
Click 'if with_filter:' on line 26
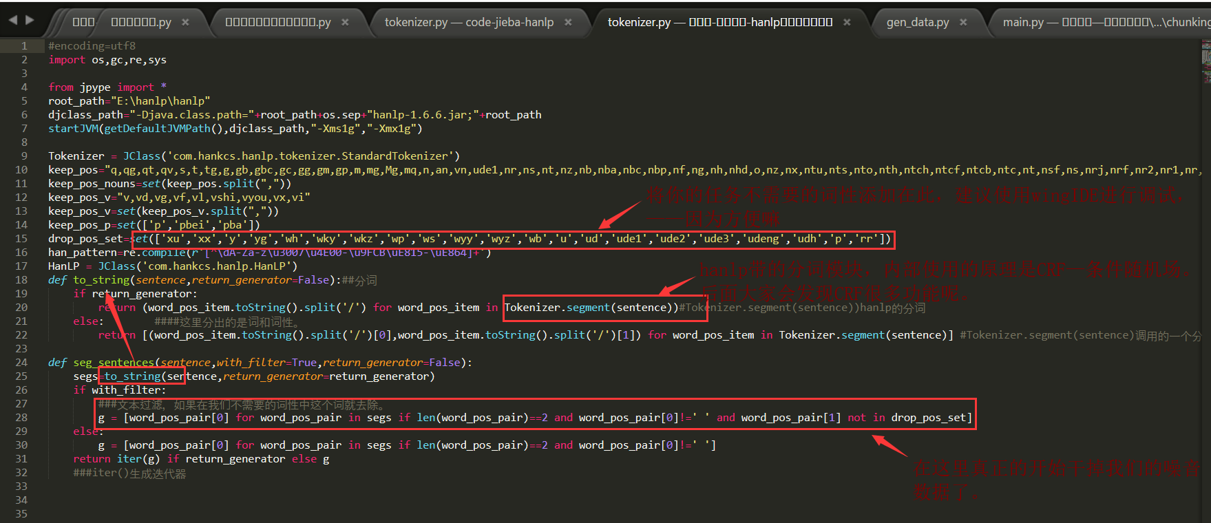[x=120, y=389]
